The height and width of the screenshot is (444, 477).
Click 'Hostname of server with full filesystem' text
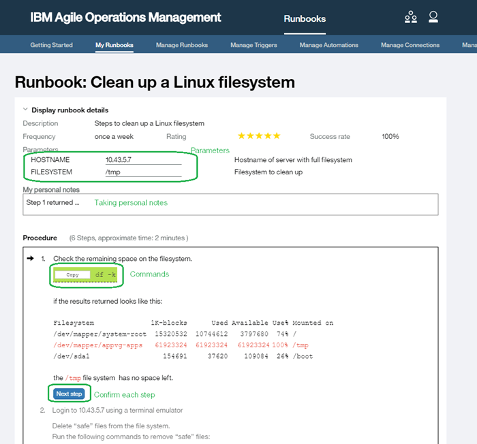pyautogui.click(x=293, y=160)
